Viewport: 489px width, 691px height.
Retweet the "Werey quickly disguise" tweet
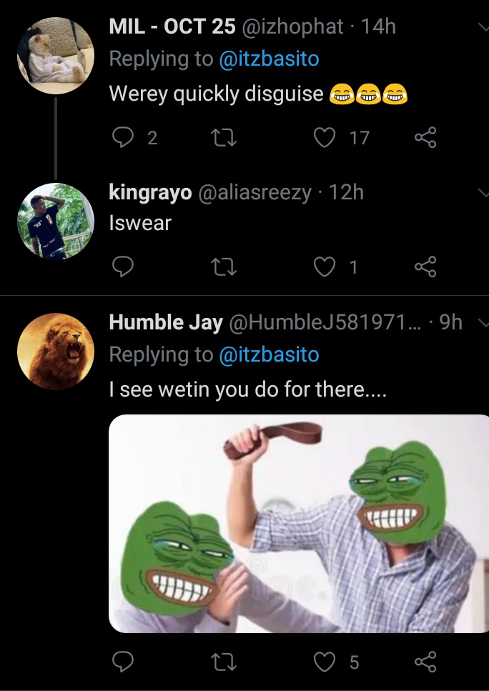(226, 138)
